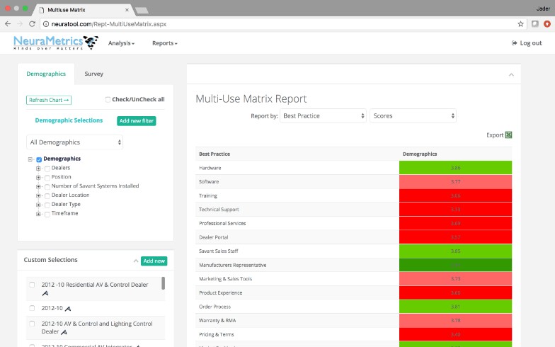The height and width of the screenshot is (347, 555).
Task: Check the Timeframe checkbox
Action: [x=47, y=214]
